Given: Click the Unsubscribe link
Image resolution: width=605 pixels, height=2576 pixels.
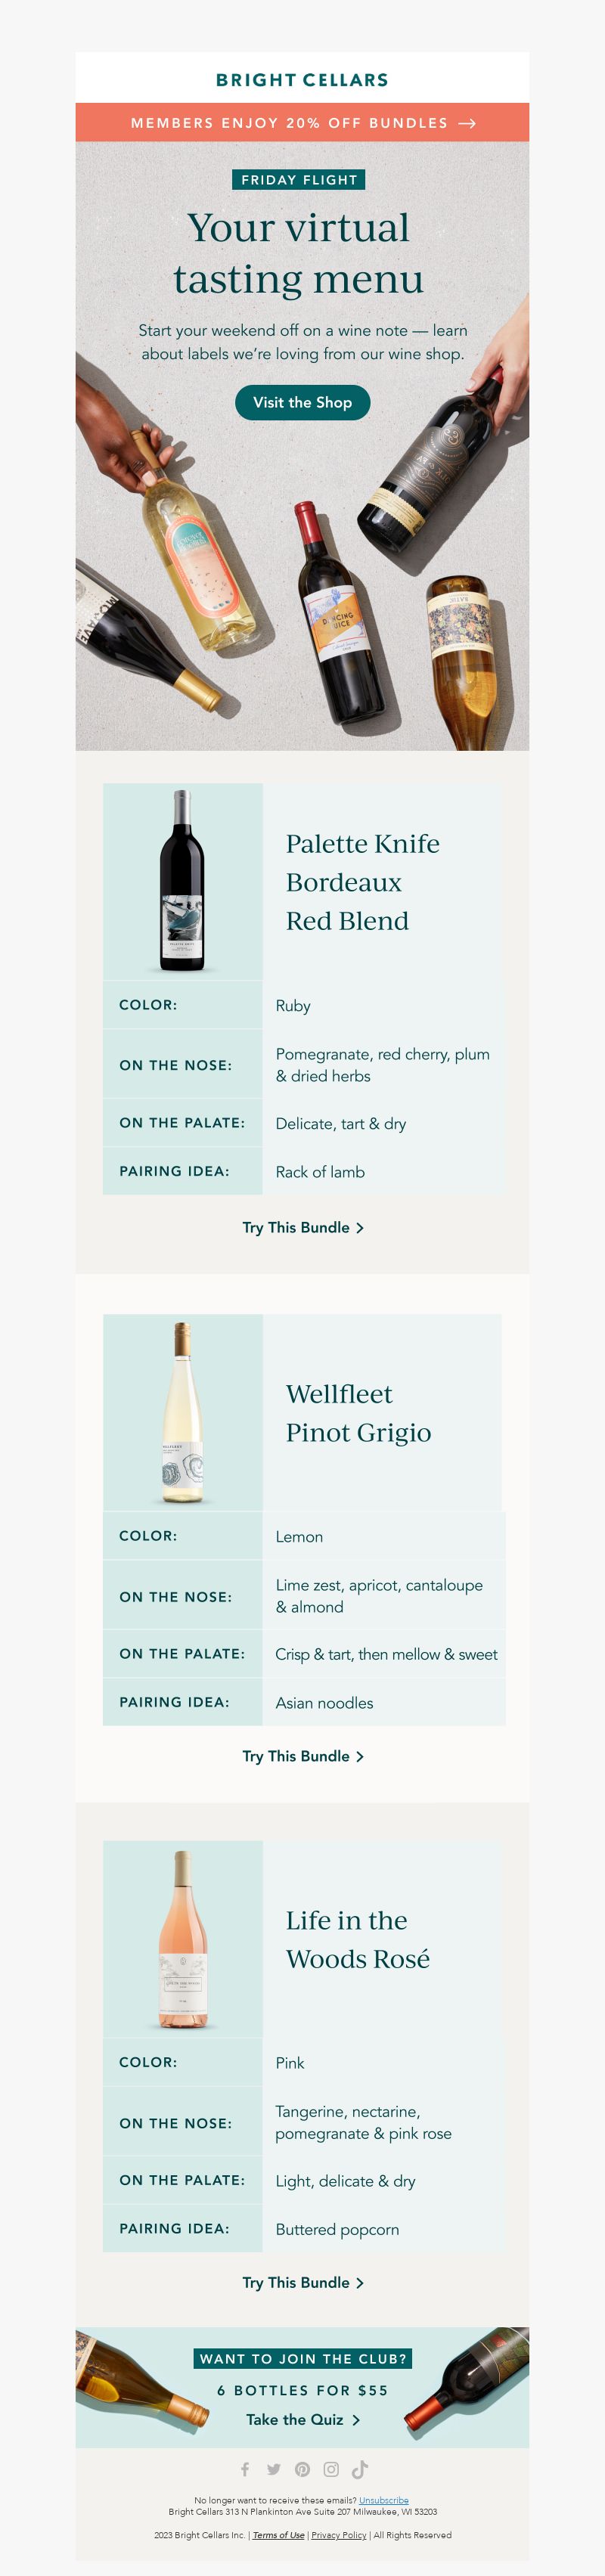Looking at the screenshot, I should [x=384, y=2500].
